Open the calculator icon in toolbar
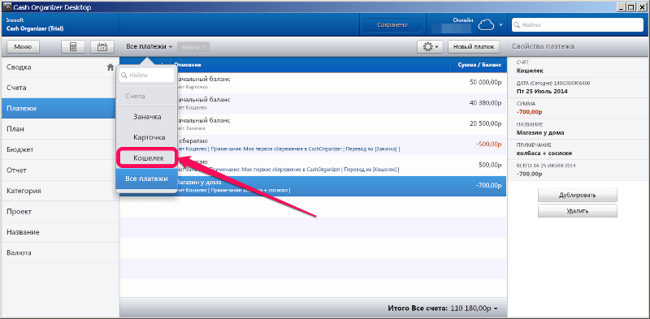The height and width of the screenshot is (319, 650). pos(73,47)
